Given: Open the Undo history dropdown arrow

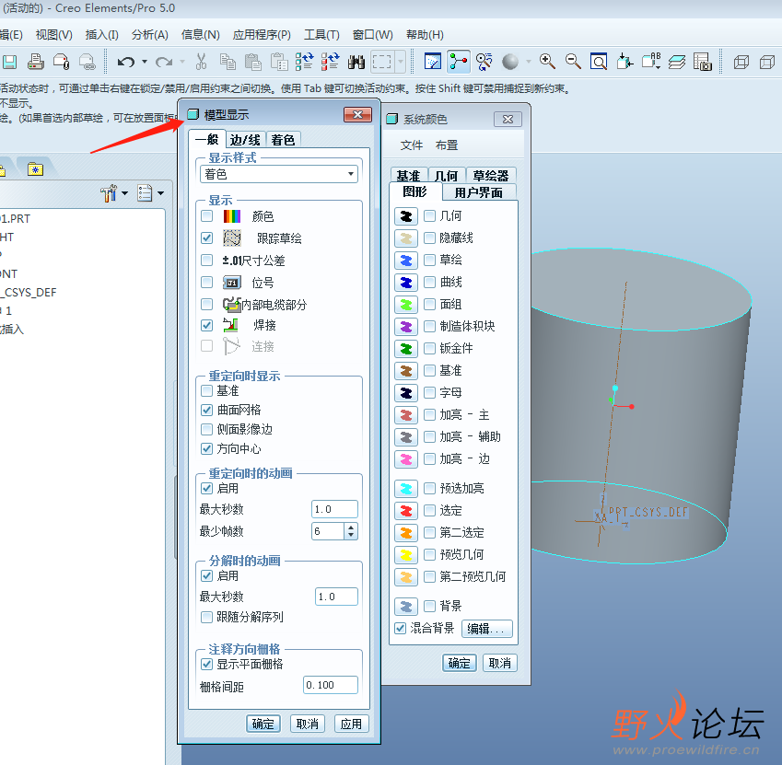Looking at the screenshot, I should pos(145,62).
